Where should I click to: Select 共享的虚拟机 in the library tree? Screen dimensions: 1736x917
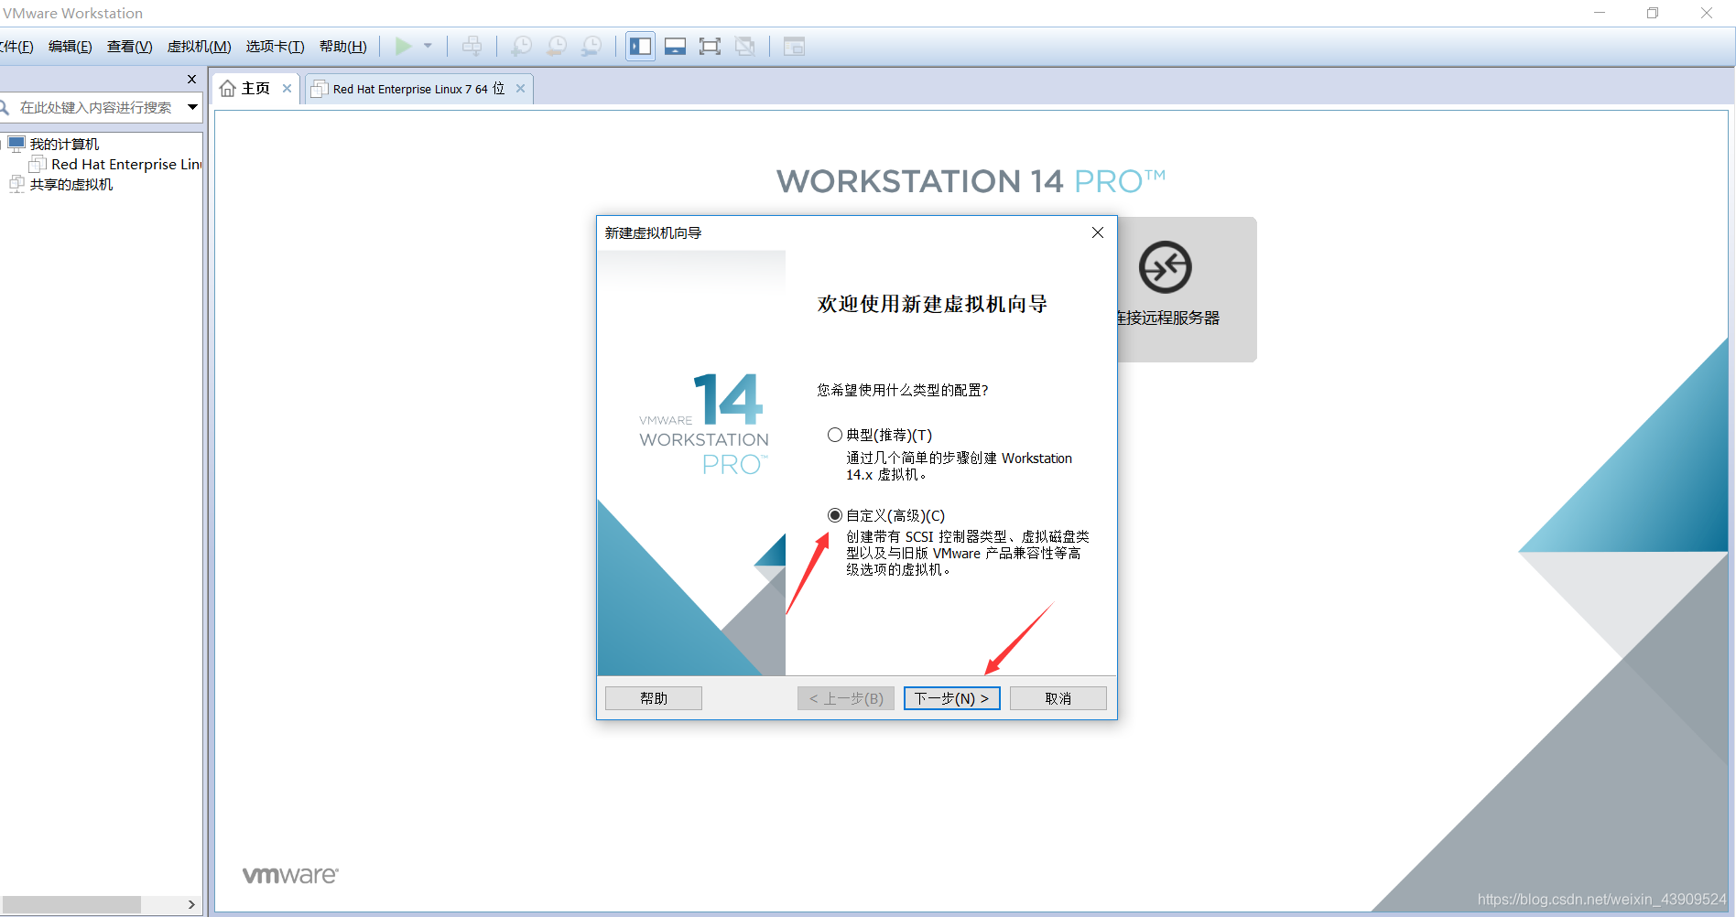click(x=71, y=185)
